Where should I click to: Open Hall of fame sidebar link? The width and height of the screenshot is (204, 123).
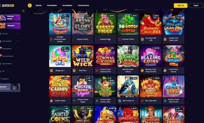(x=7, y=64)
